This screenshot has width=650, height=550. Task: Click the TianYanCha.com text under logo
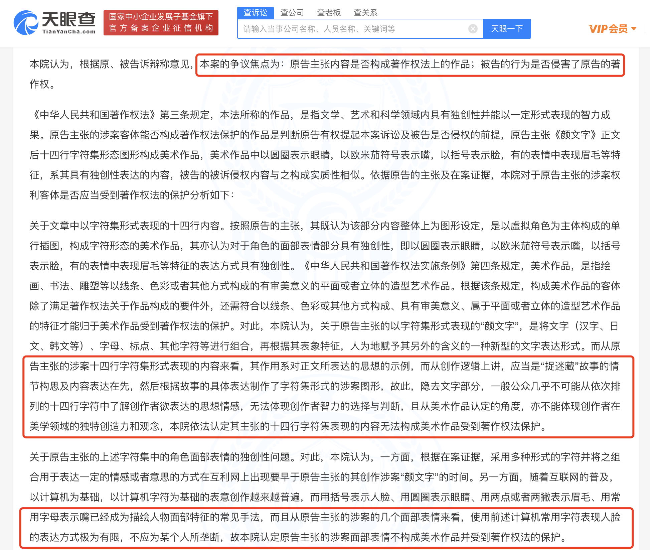click(x=69, y=32)
